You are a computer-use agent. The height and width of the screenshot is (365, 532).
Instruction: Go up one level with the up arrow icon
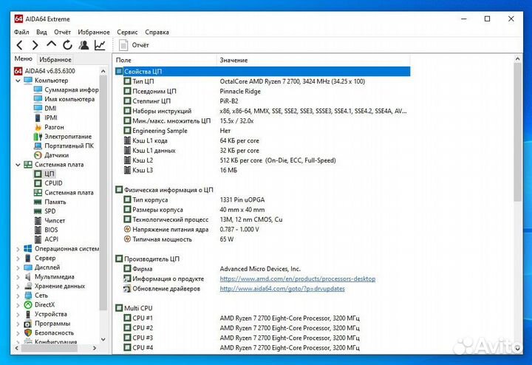51,44
